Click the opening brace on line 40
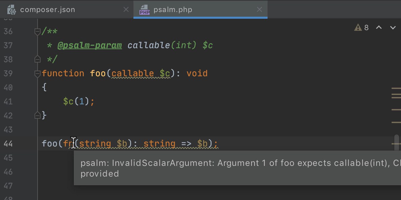This screenshot has height=200, width=401. [44, 88]
